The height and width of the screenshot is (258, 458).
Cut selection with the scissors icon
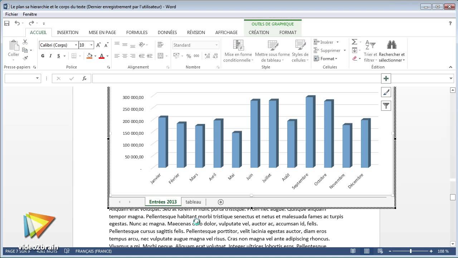tap(25, 42)
